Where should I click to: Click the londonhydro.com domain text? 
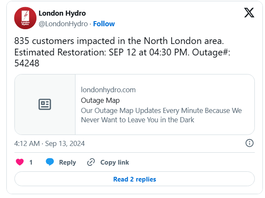point(108,90)
